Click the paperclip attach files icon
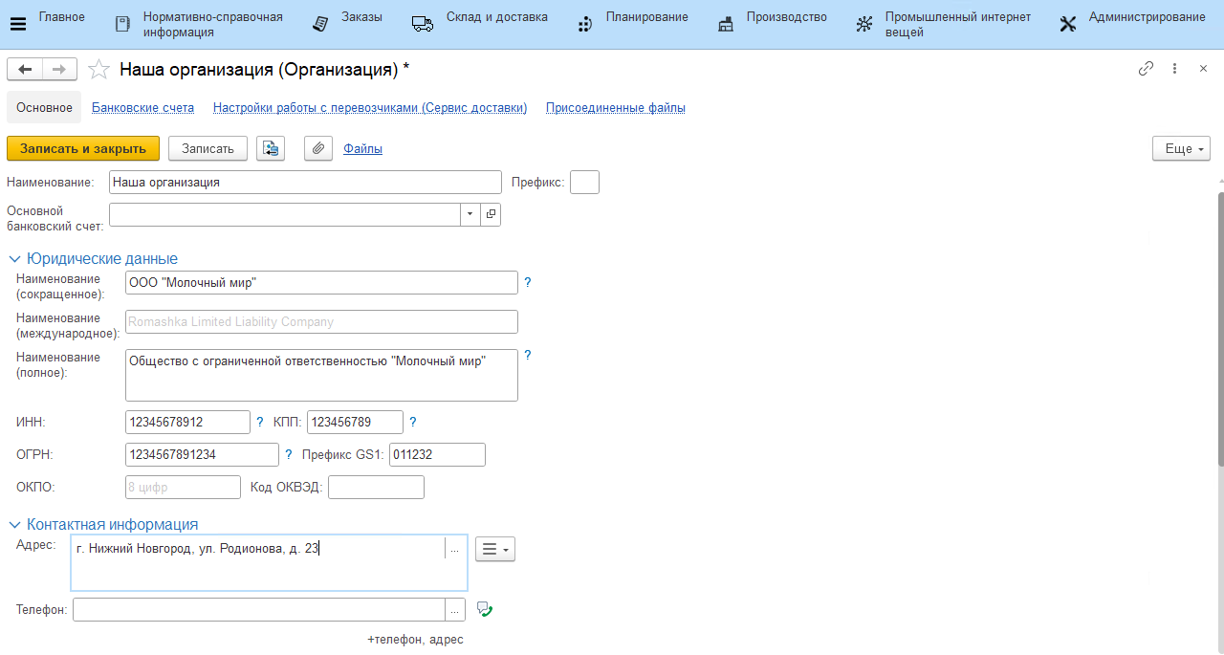Image resolution: width=1224 pixels, height=655 pixels. coord(317,148)
